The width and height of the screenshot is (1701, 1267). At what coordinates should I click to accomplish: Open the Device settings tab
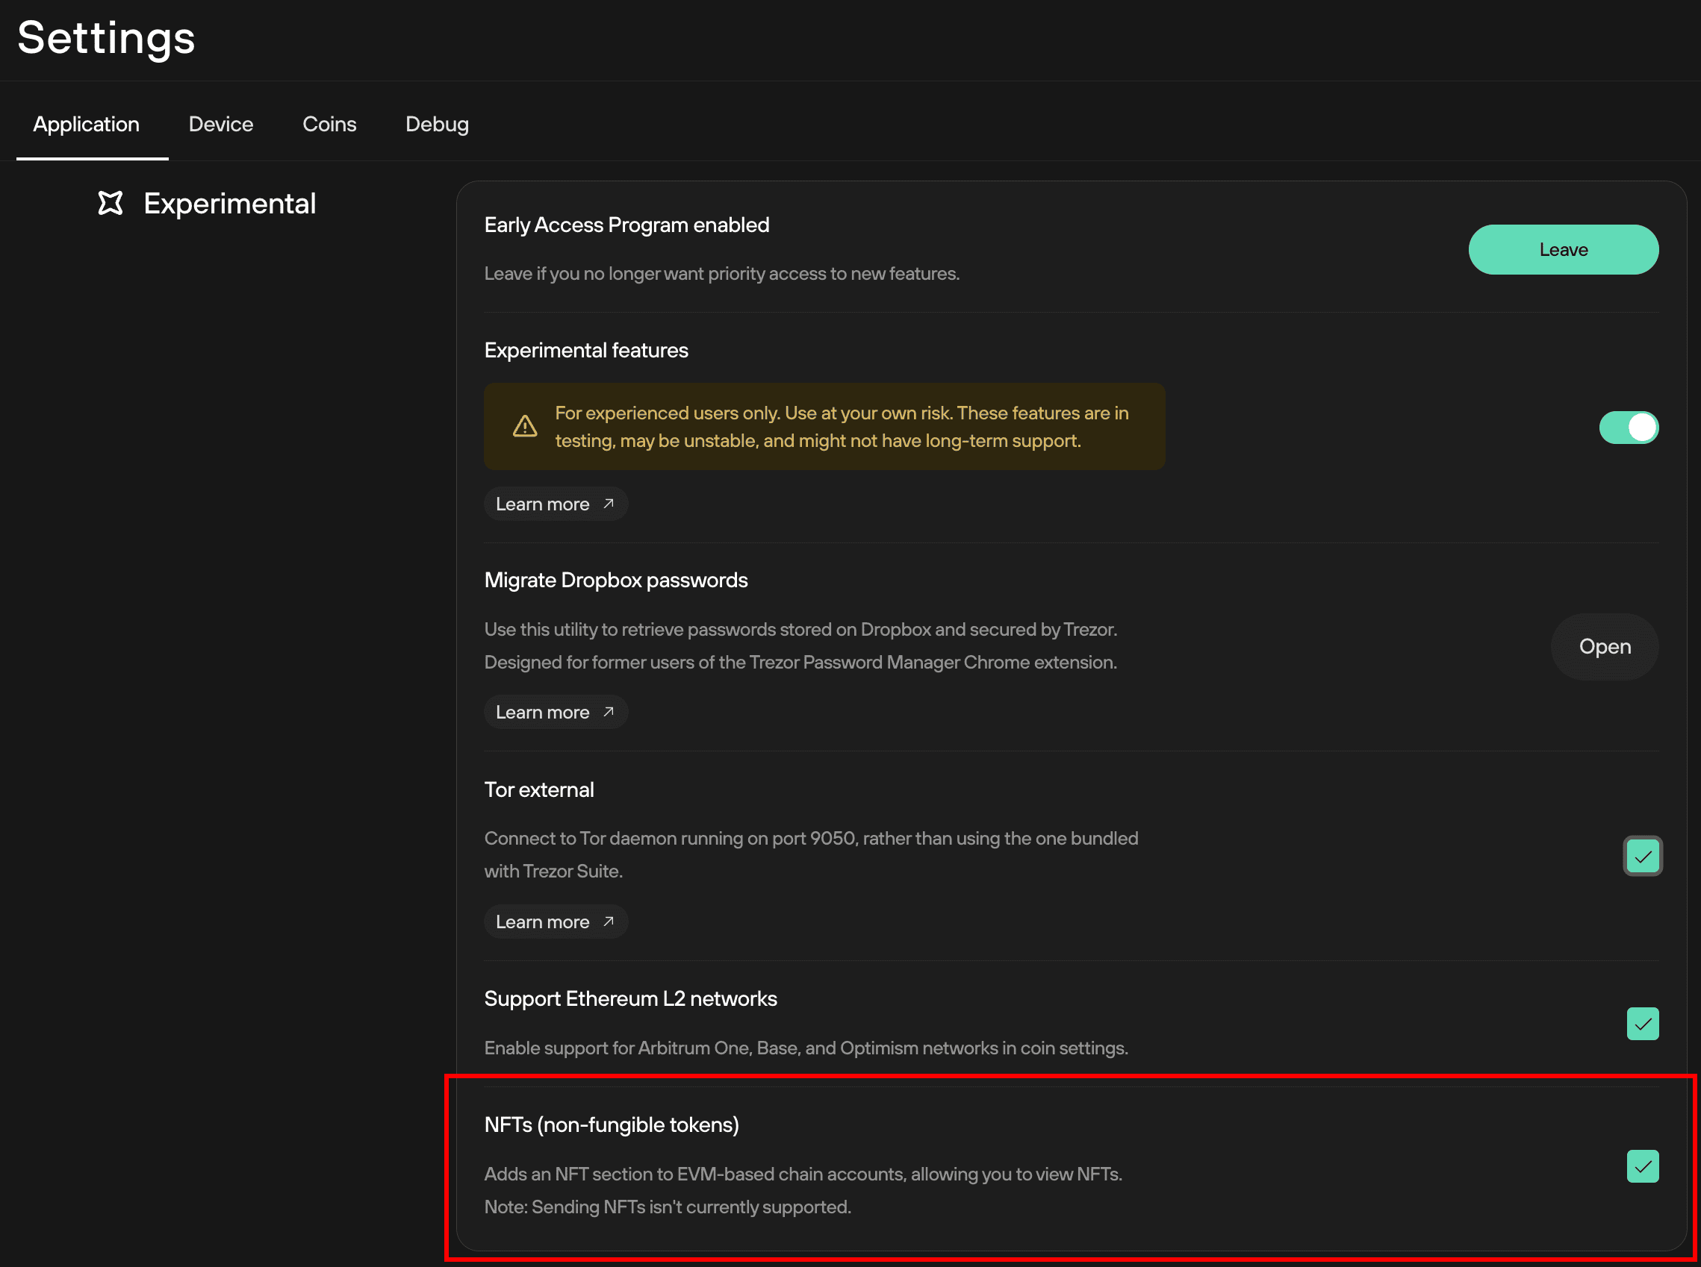coord(221,125)
